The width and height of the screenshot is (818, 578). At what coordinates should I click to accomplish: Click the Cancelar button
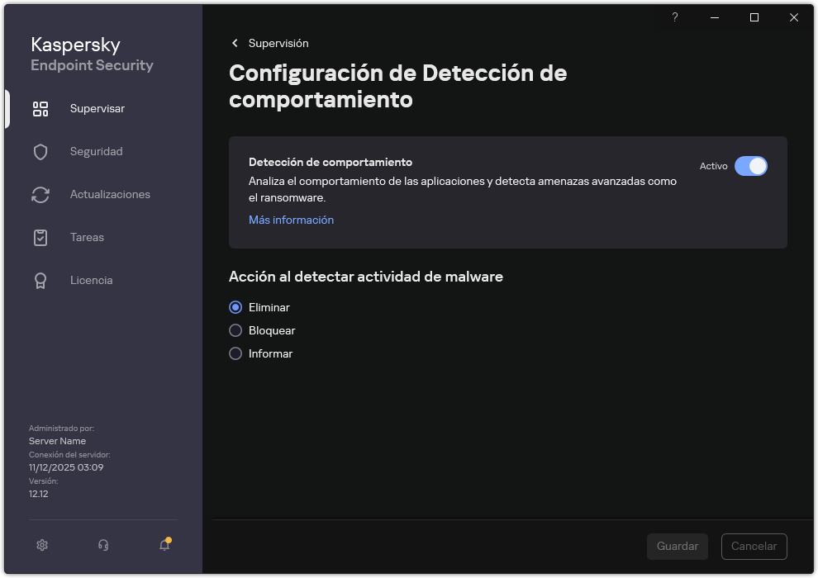point(754,546)
